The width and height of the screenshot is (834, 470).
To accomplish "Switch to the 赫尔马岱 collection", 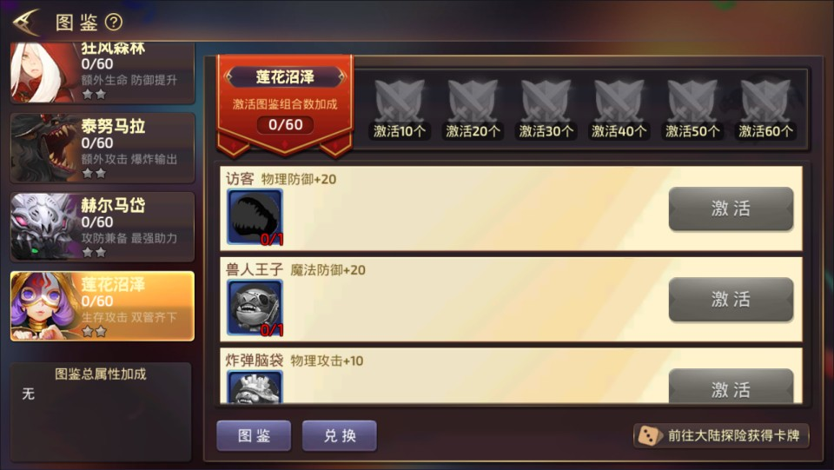I will pos(103,227).
